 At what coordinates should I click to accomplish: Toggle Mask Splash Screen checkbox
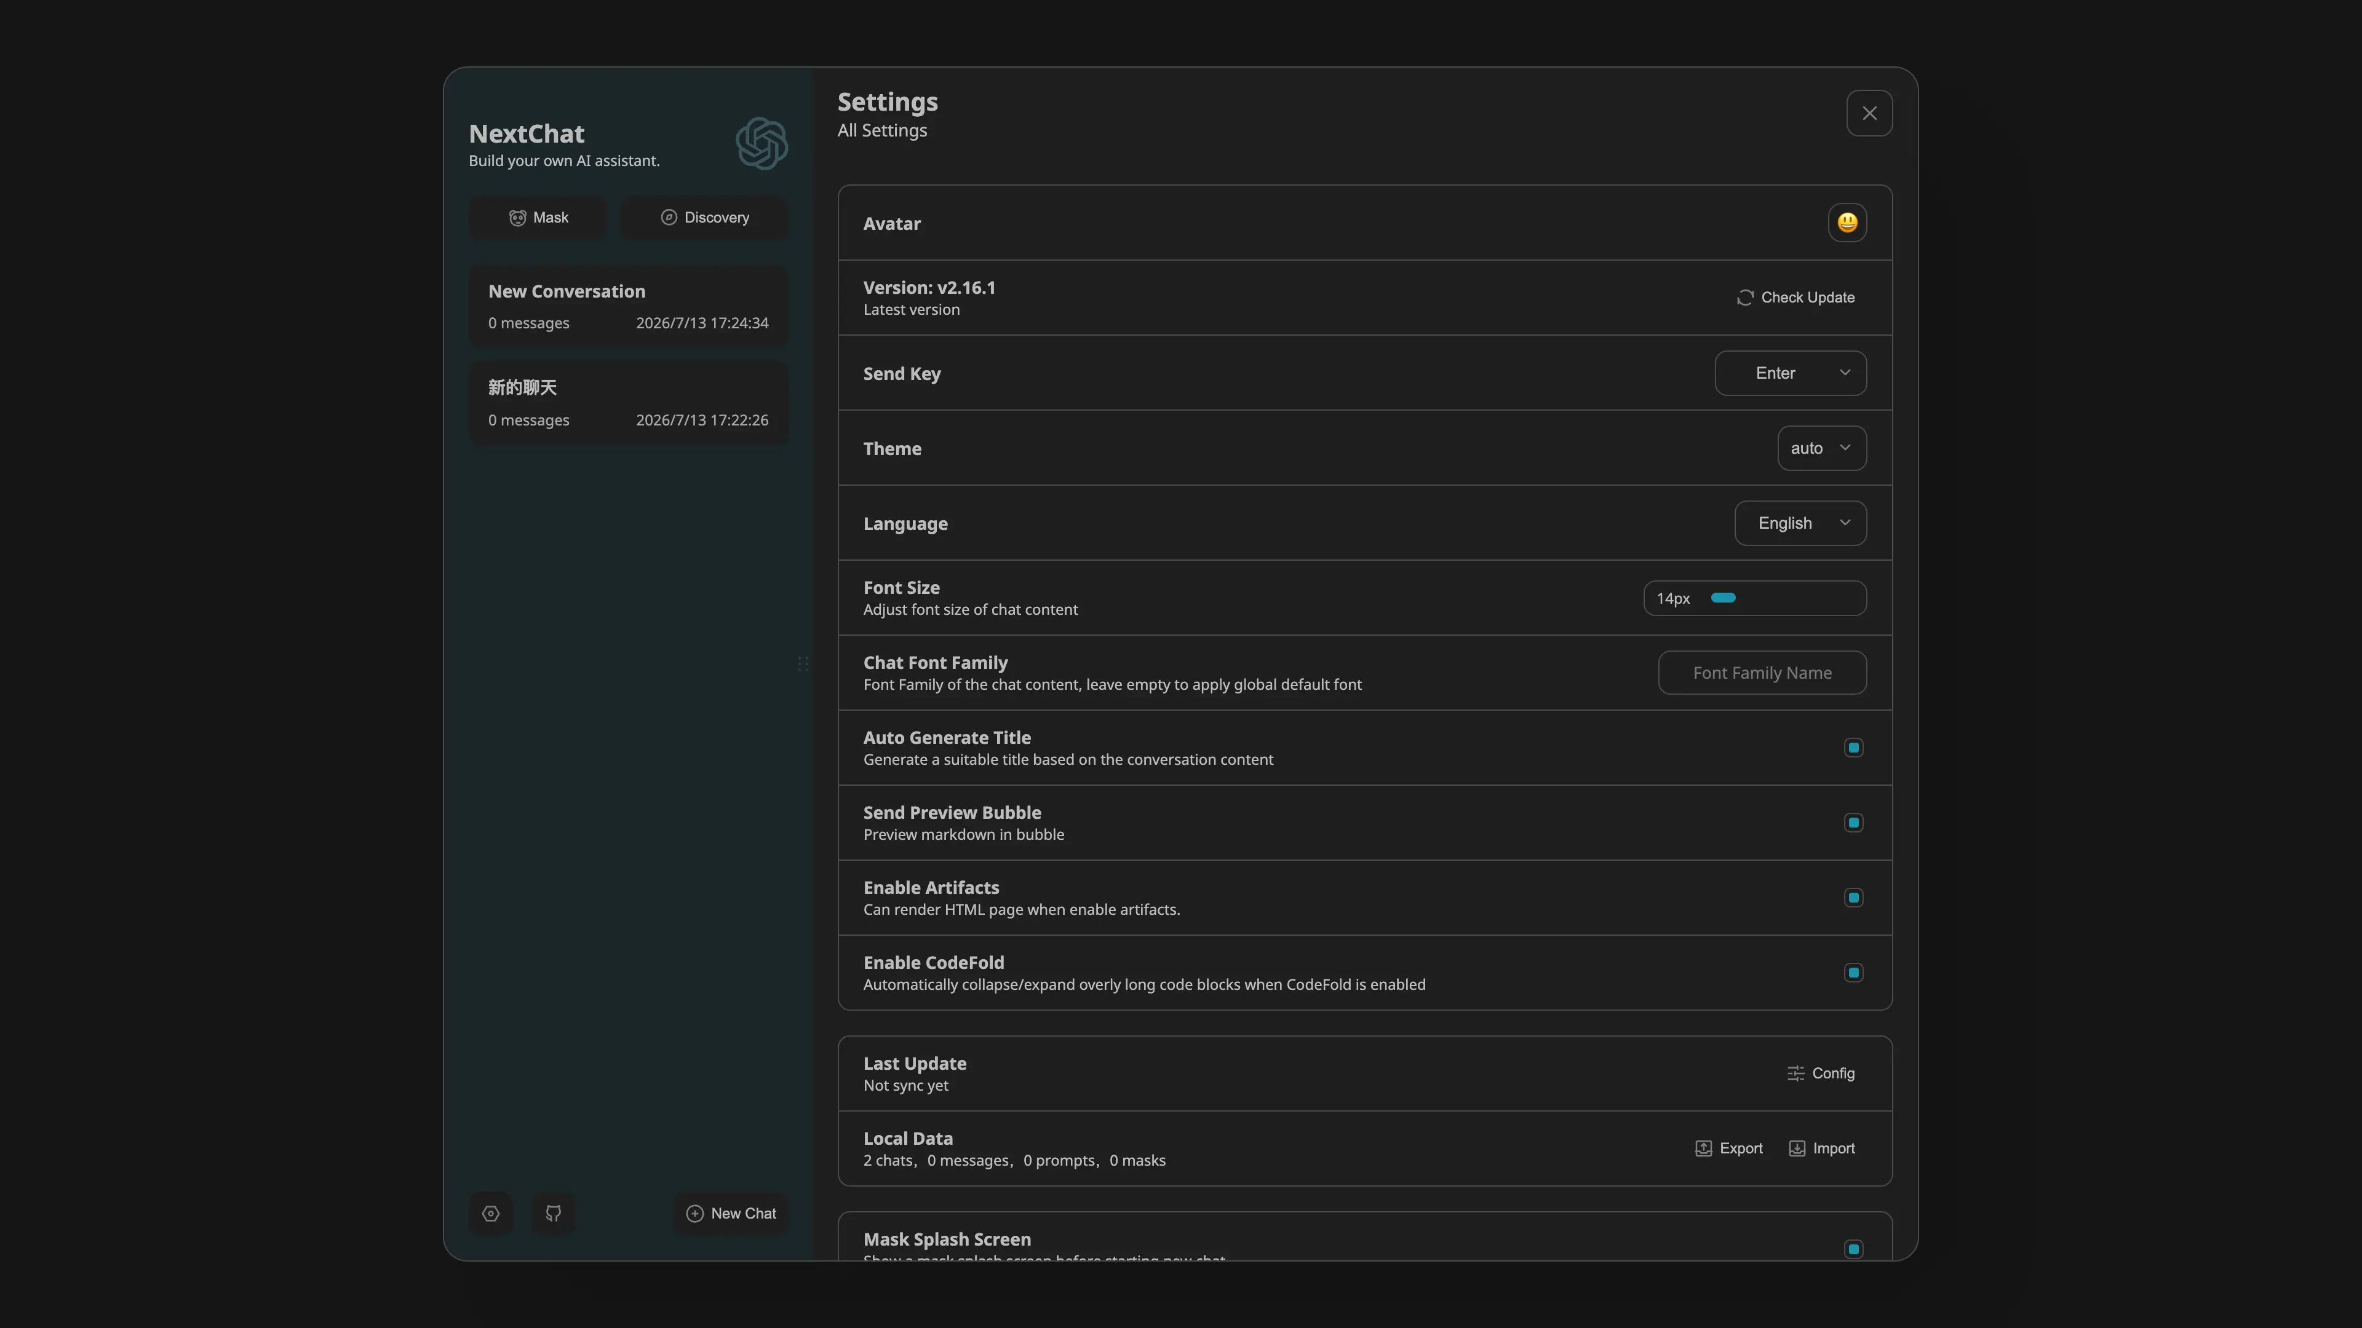[1853, 1250]
